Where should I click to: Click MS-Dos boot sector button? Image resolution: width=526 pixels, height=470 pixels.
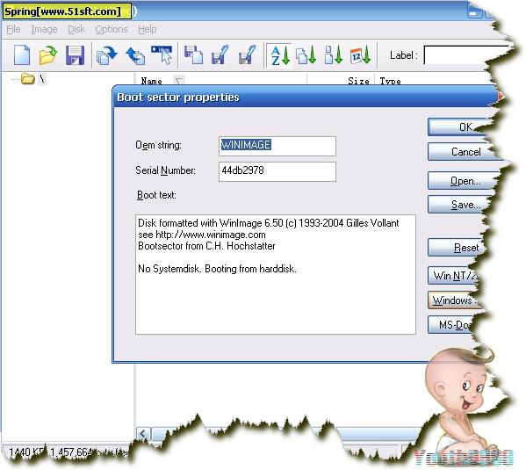pyautogui.click(x=450, y=325)
